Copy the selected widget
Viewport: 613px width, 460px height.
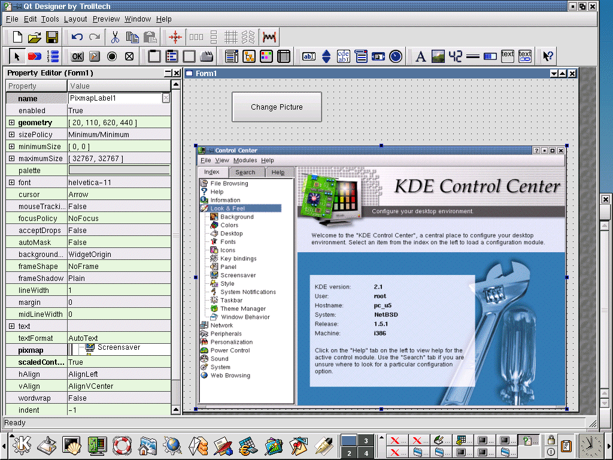tap(132, 37)
